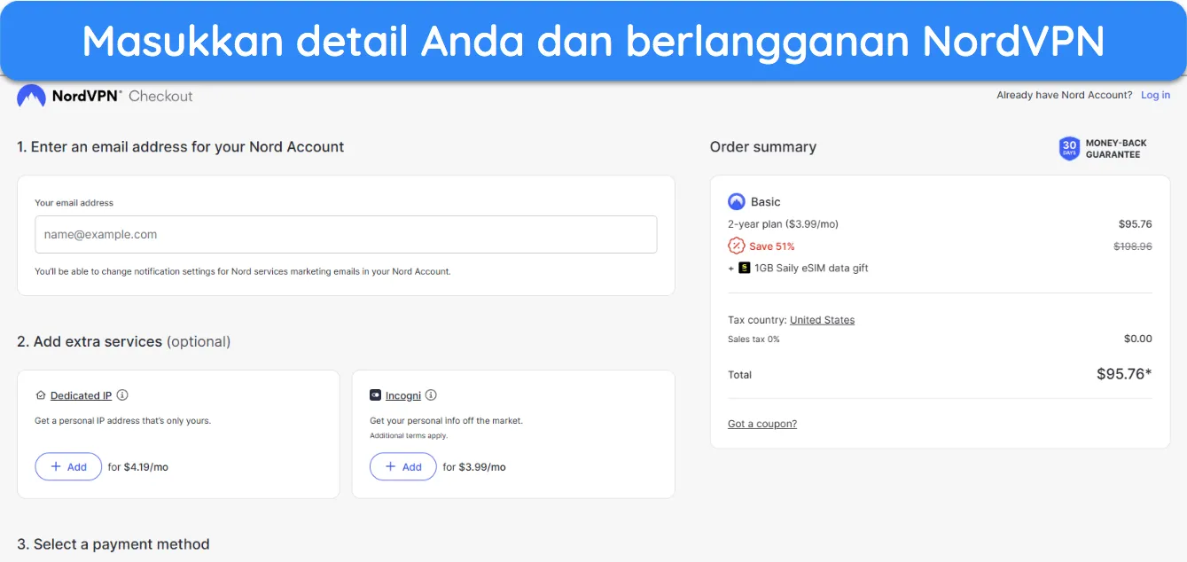
Task: Click the Got a coupon? link
Action: 762,424
